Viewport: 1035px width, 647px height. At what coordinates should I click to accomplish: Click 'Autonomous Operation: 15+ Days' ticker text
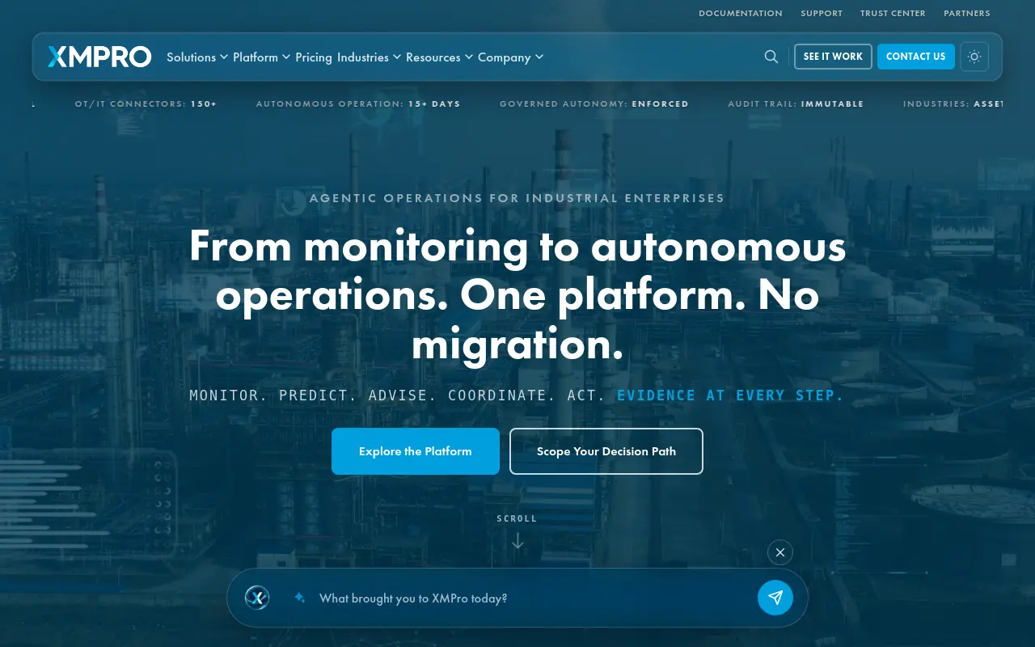(x=358, y=104)
